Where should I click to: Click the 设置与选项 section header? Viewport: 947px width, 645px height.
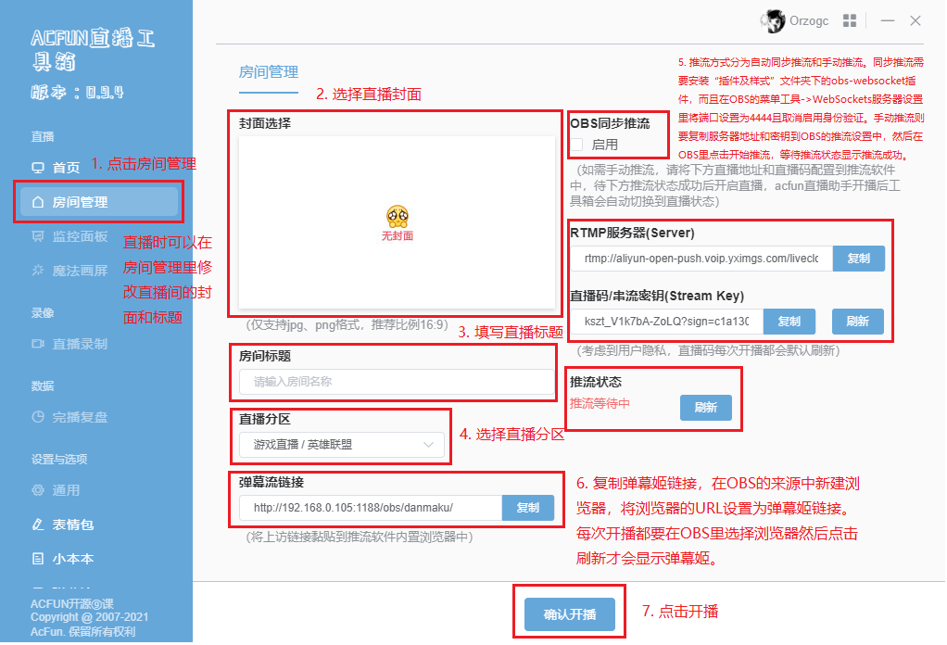[59, 459]
